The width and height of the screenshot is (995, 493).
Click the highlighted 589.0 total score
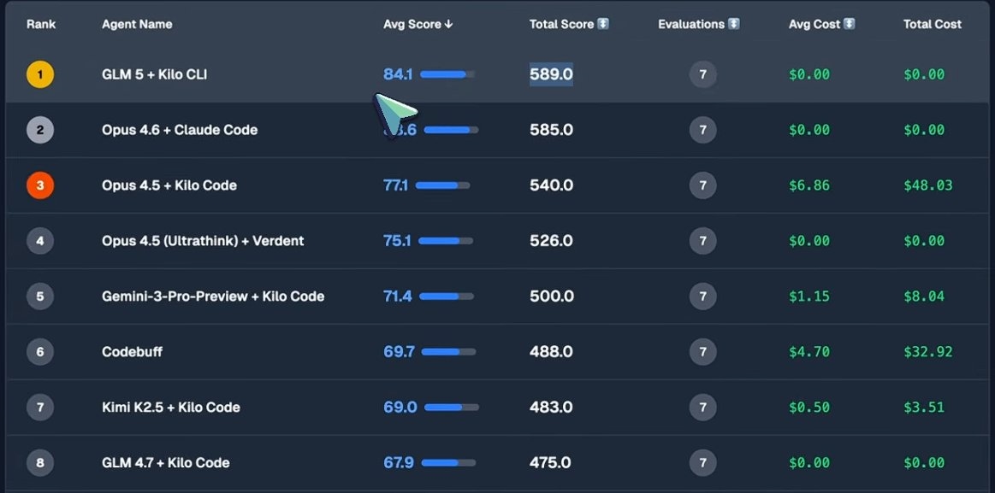pyautogui.click(x=551, y=74)
